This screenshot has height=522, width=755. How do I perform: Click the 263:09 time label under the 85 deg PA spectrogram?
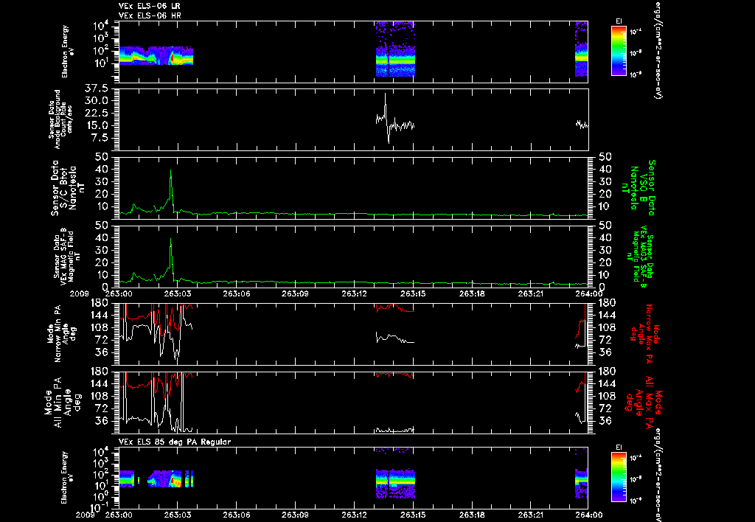pyautogui.click(x=296, y=515)
